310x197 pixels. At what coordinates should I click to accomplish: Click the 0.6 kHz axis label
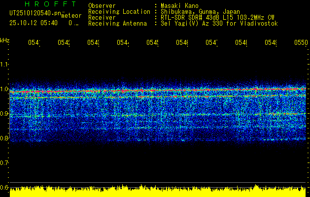click(x=4, y=187)
